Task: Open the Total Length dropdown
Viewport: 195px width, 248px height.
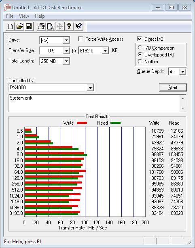Action: [x=66, y=61]
